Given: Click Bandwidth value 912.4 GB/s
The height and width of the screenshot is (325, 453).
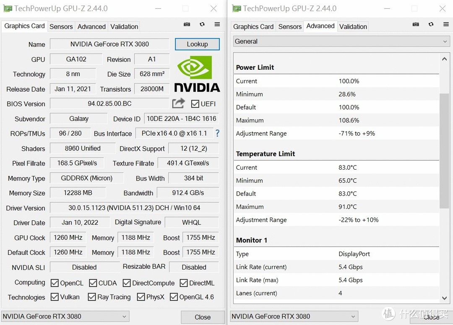Looking at the screenshot, I should pyautogui.click(x=188, y=193).
